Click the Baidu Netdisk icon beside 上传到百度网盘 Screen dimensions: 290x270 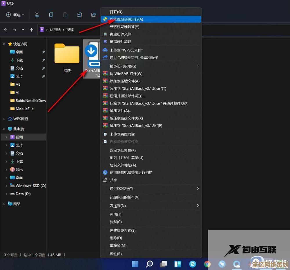tap(105, 134)
